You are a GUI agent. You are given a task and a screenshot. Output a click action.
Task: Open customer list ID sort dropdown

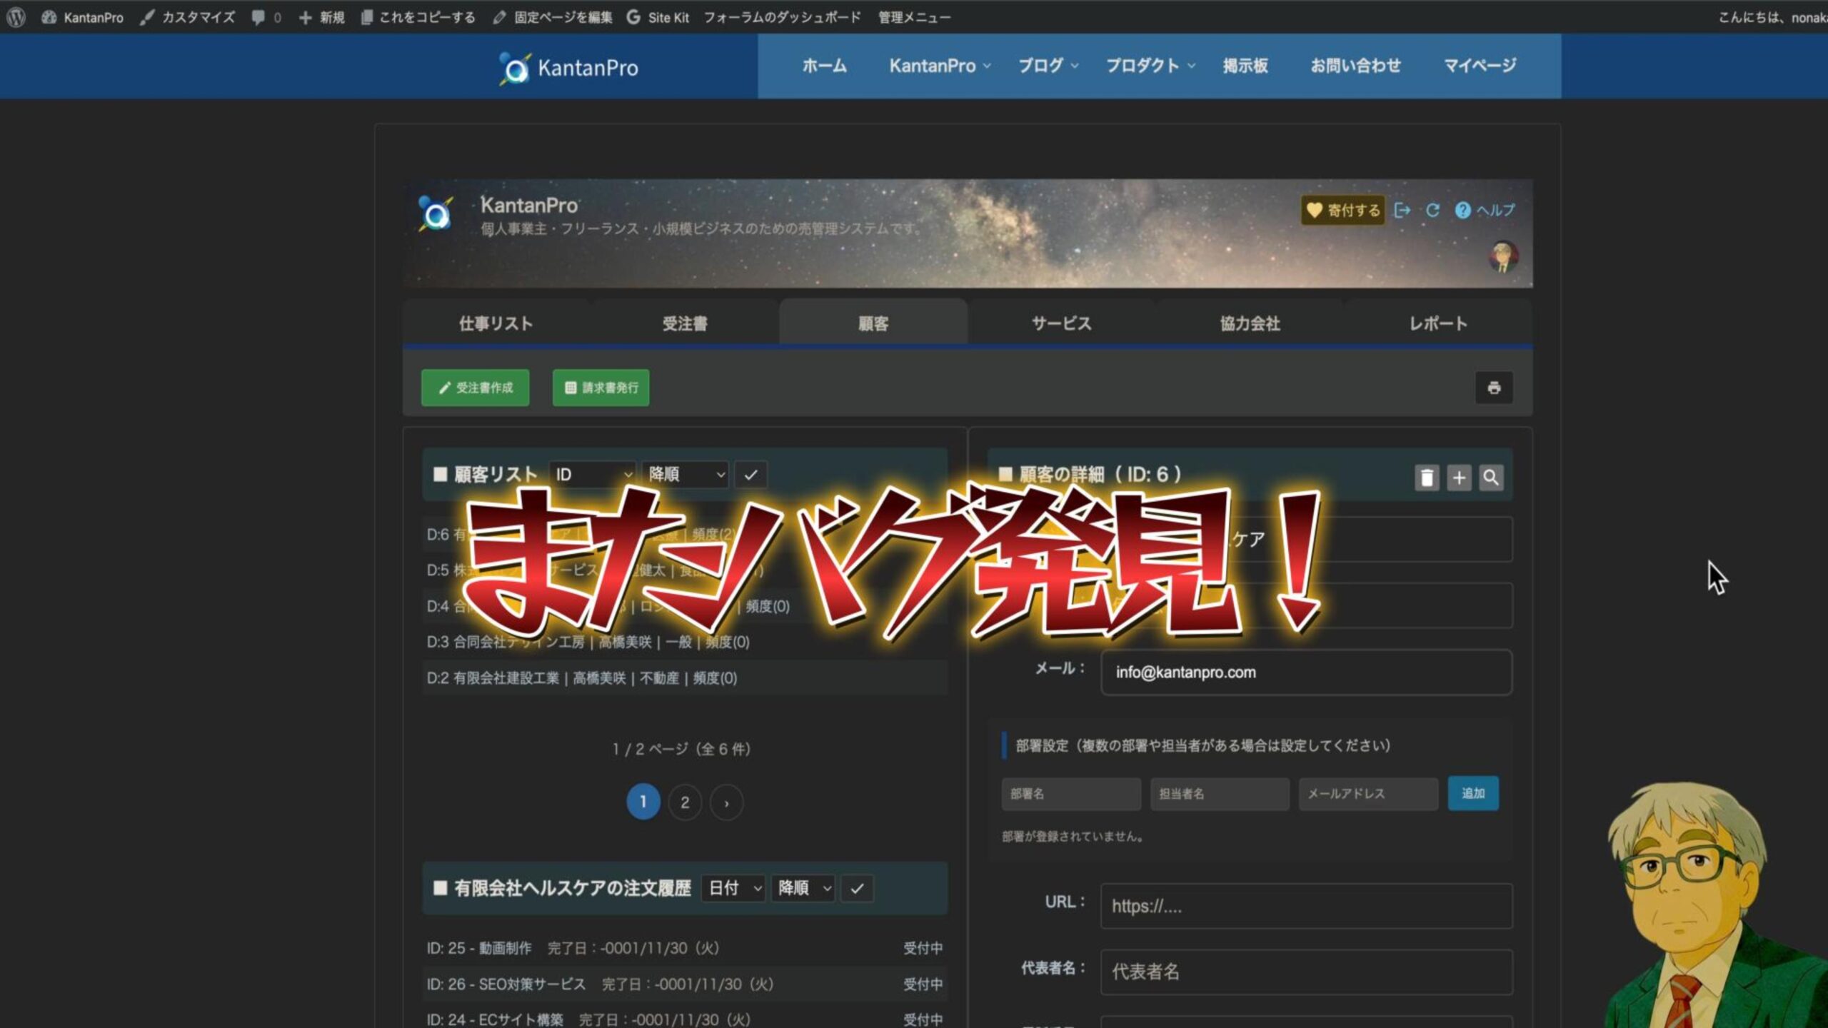point(593,475)
